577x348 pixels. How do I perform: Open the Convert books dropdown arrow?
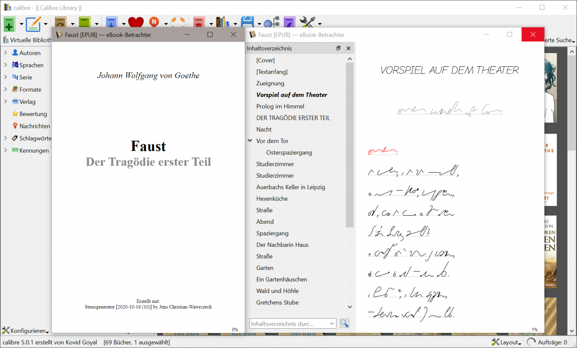[x=72, y=24]
